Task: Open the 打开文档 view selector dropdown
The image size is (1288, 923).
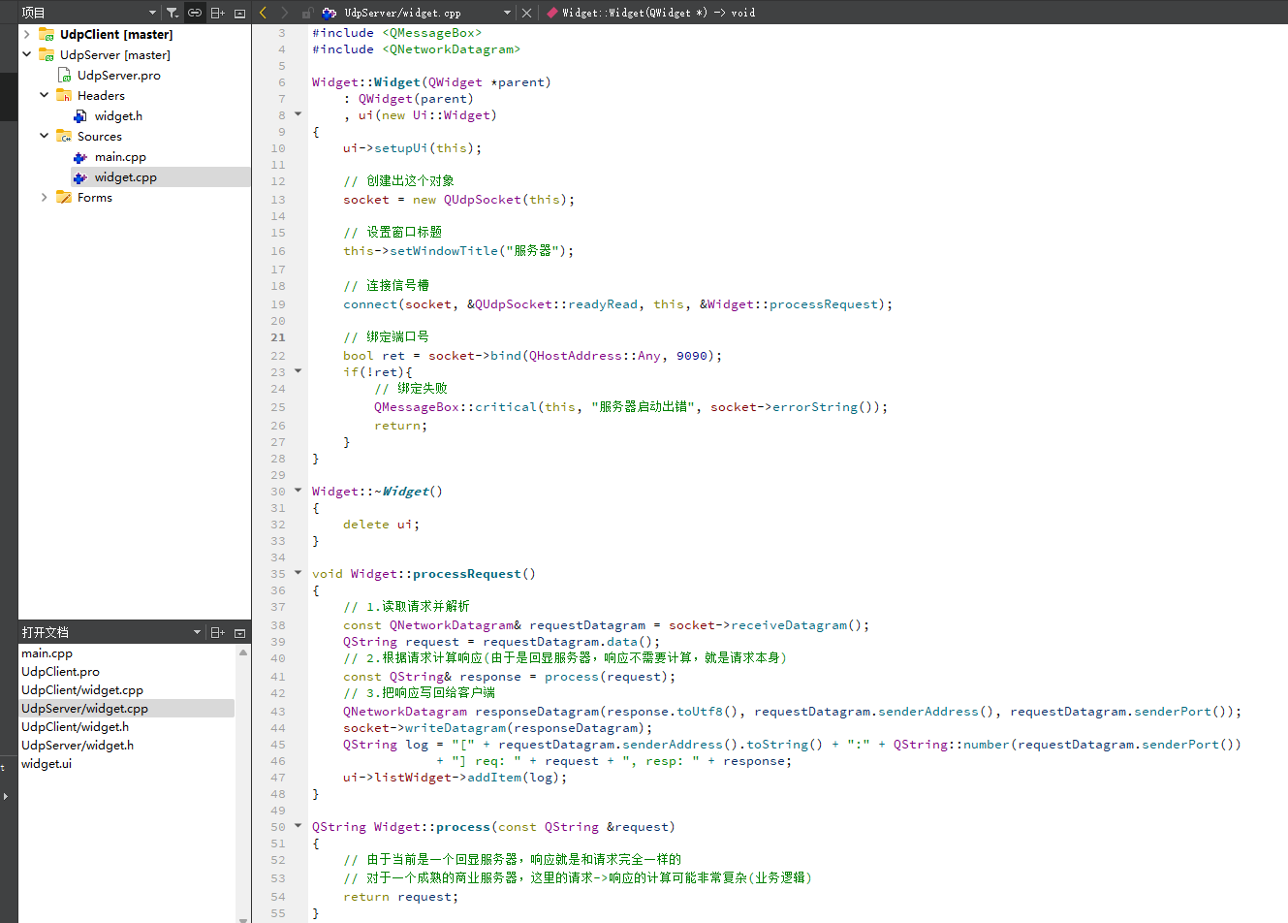Action: [197, 632]
